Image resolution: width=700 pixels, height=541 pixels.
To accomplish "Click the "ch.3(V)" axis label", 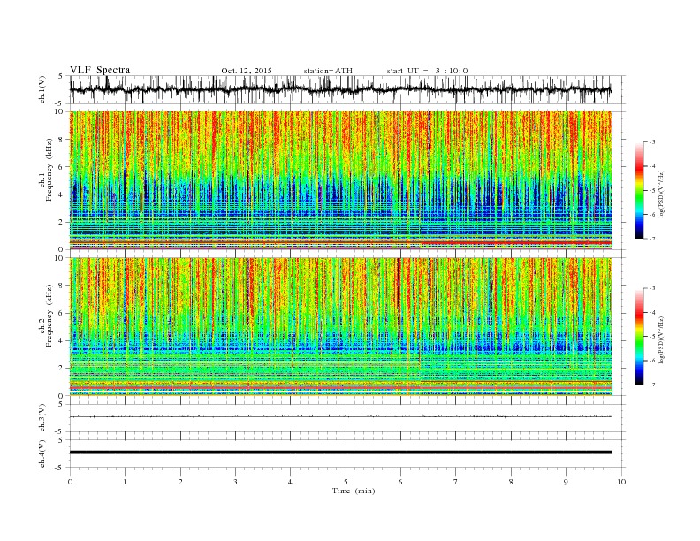I will 42,418.
